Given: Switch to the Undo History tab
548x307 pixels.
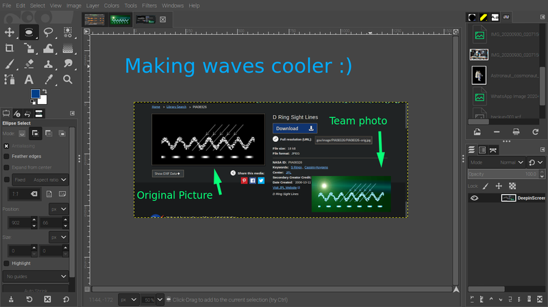Looking at the screenshot, I should 27,114.
